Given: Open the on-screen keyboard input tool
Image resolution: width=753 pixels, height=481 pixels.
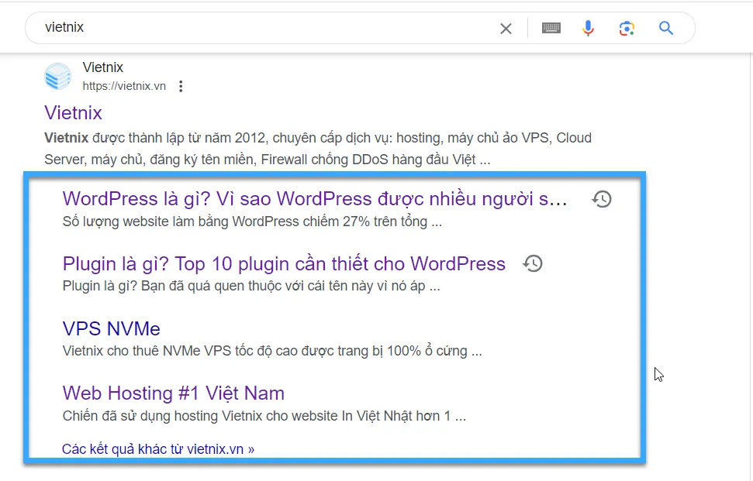Looking at the screenshot, I should [x=551, y=29].
